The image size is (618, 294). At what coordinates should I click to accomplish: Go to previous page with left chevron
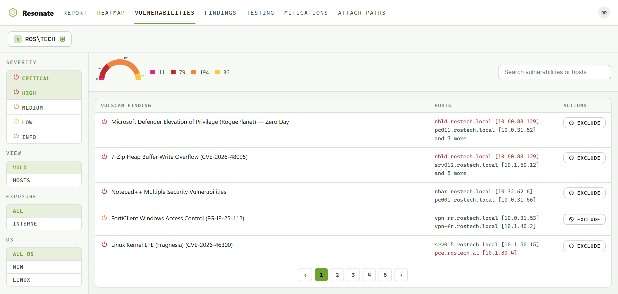[x=305, y=275]
